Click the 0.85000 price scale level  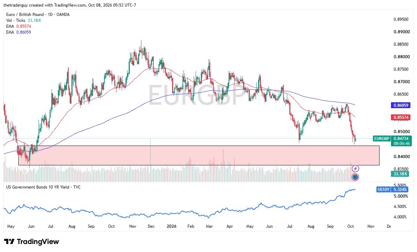pyautogui.click(x=401, y=132)
